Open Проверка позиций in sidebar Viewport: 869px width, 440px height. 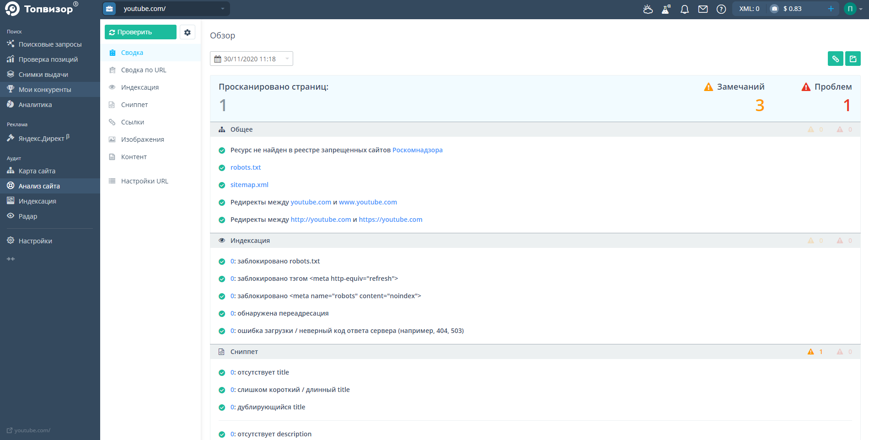coord(50,59)
